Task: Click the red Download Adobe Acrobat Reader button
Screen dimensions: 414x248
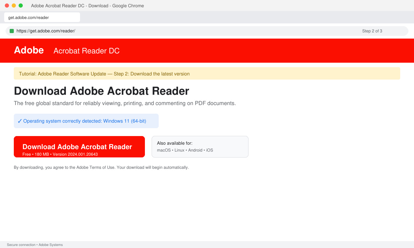Action: (79, 147)
